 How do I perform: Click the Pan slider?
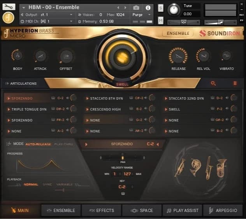[122, 157]
